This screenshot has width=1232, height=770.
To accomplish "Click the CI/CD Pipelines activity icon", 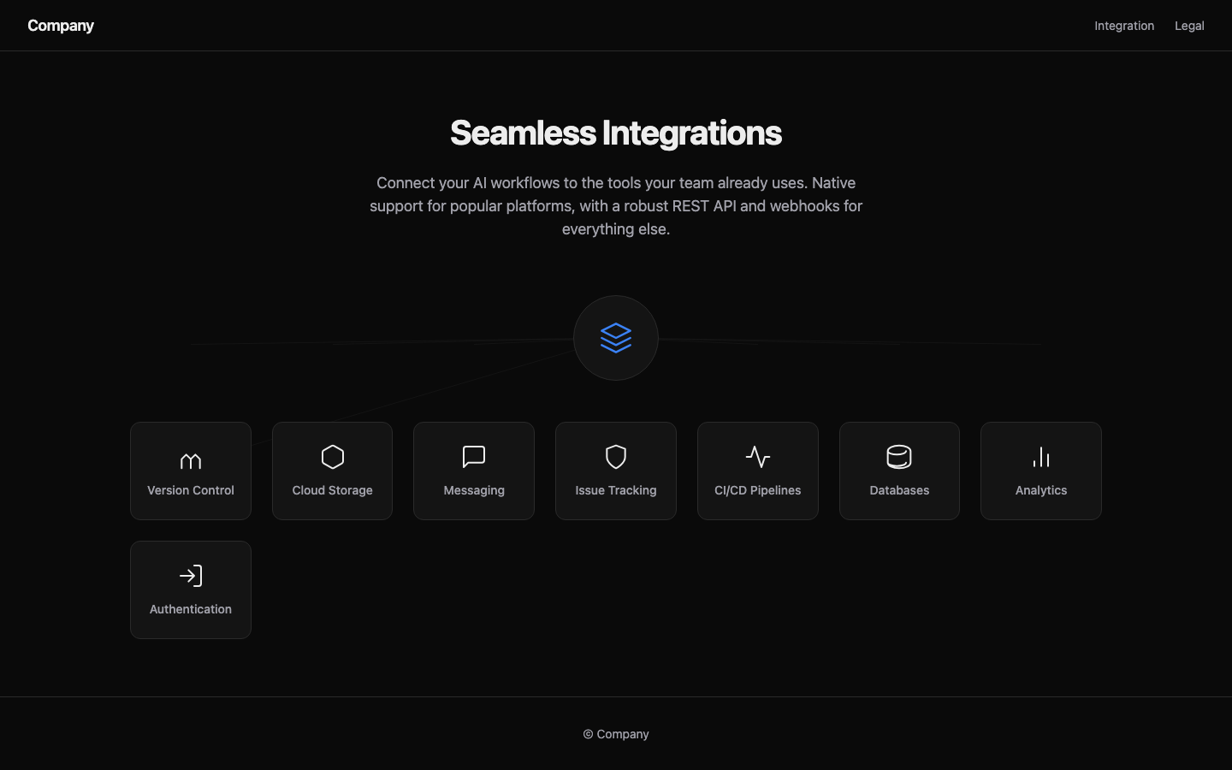I will (x=758, y=457).
